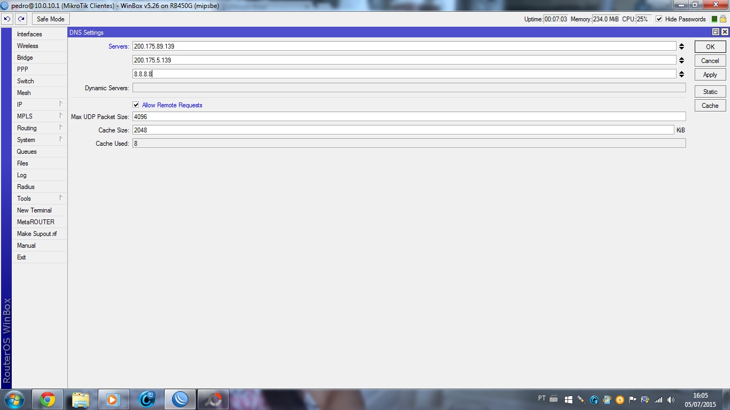Open the blue smiley C taskbar app
This screenshot has height=410, width=730.
(x=147, y=399)
